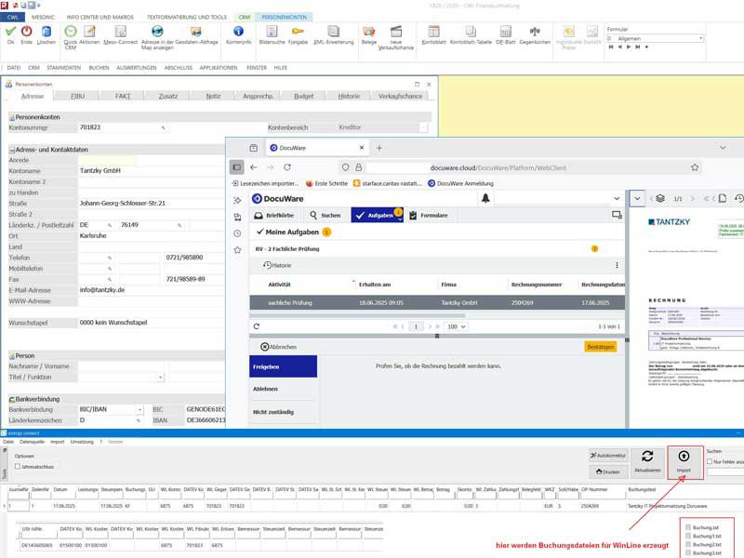
Task: Open Gegenkonten scale icon
Action: tap(535, 32)
